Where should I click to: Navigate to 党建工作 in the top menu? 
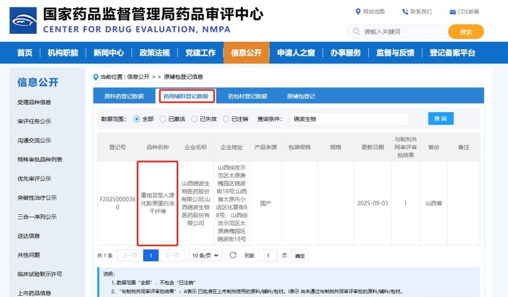click(x=201, y=53)
